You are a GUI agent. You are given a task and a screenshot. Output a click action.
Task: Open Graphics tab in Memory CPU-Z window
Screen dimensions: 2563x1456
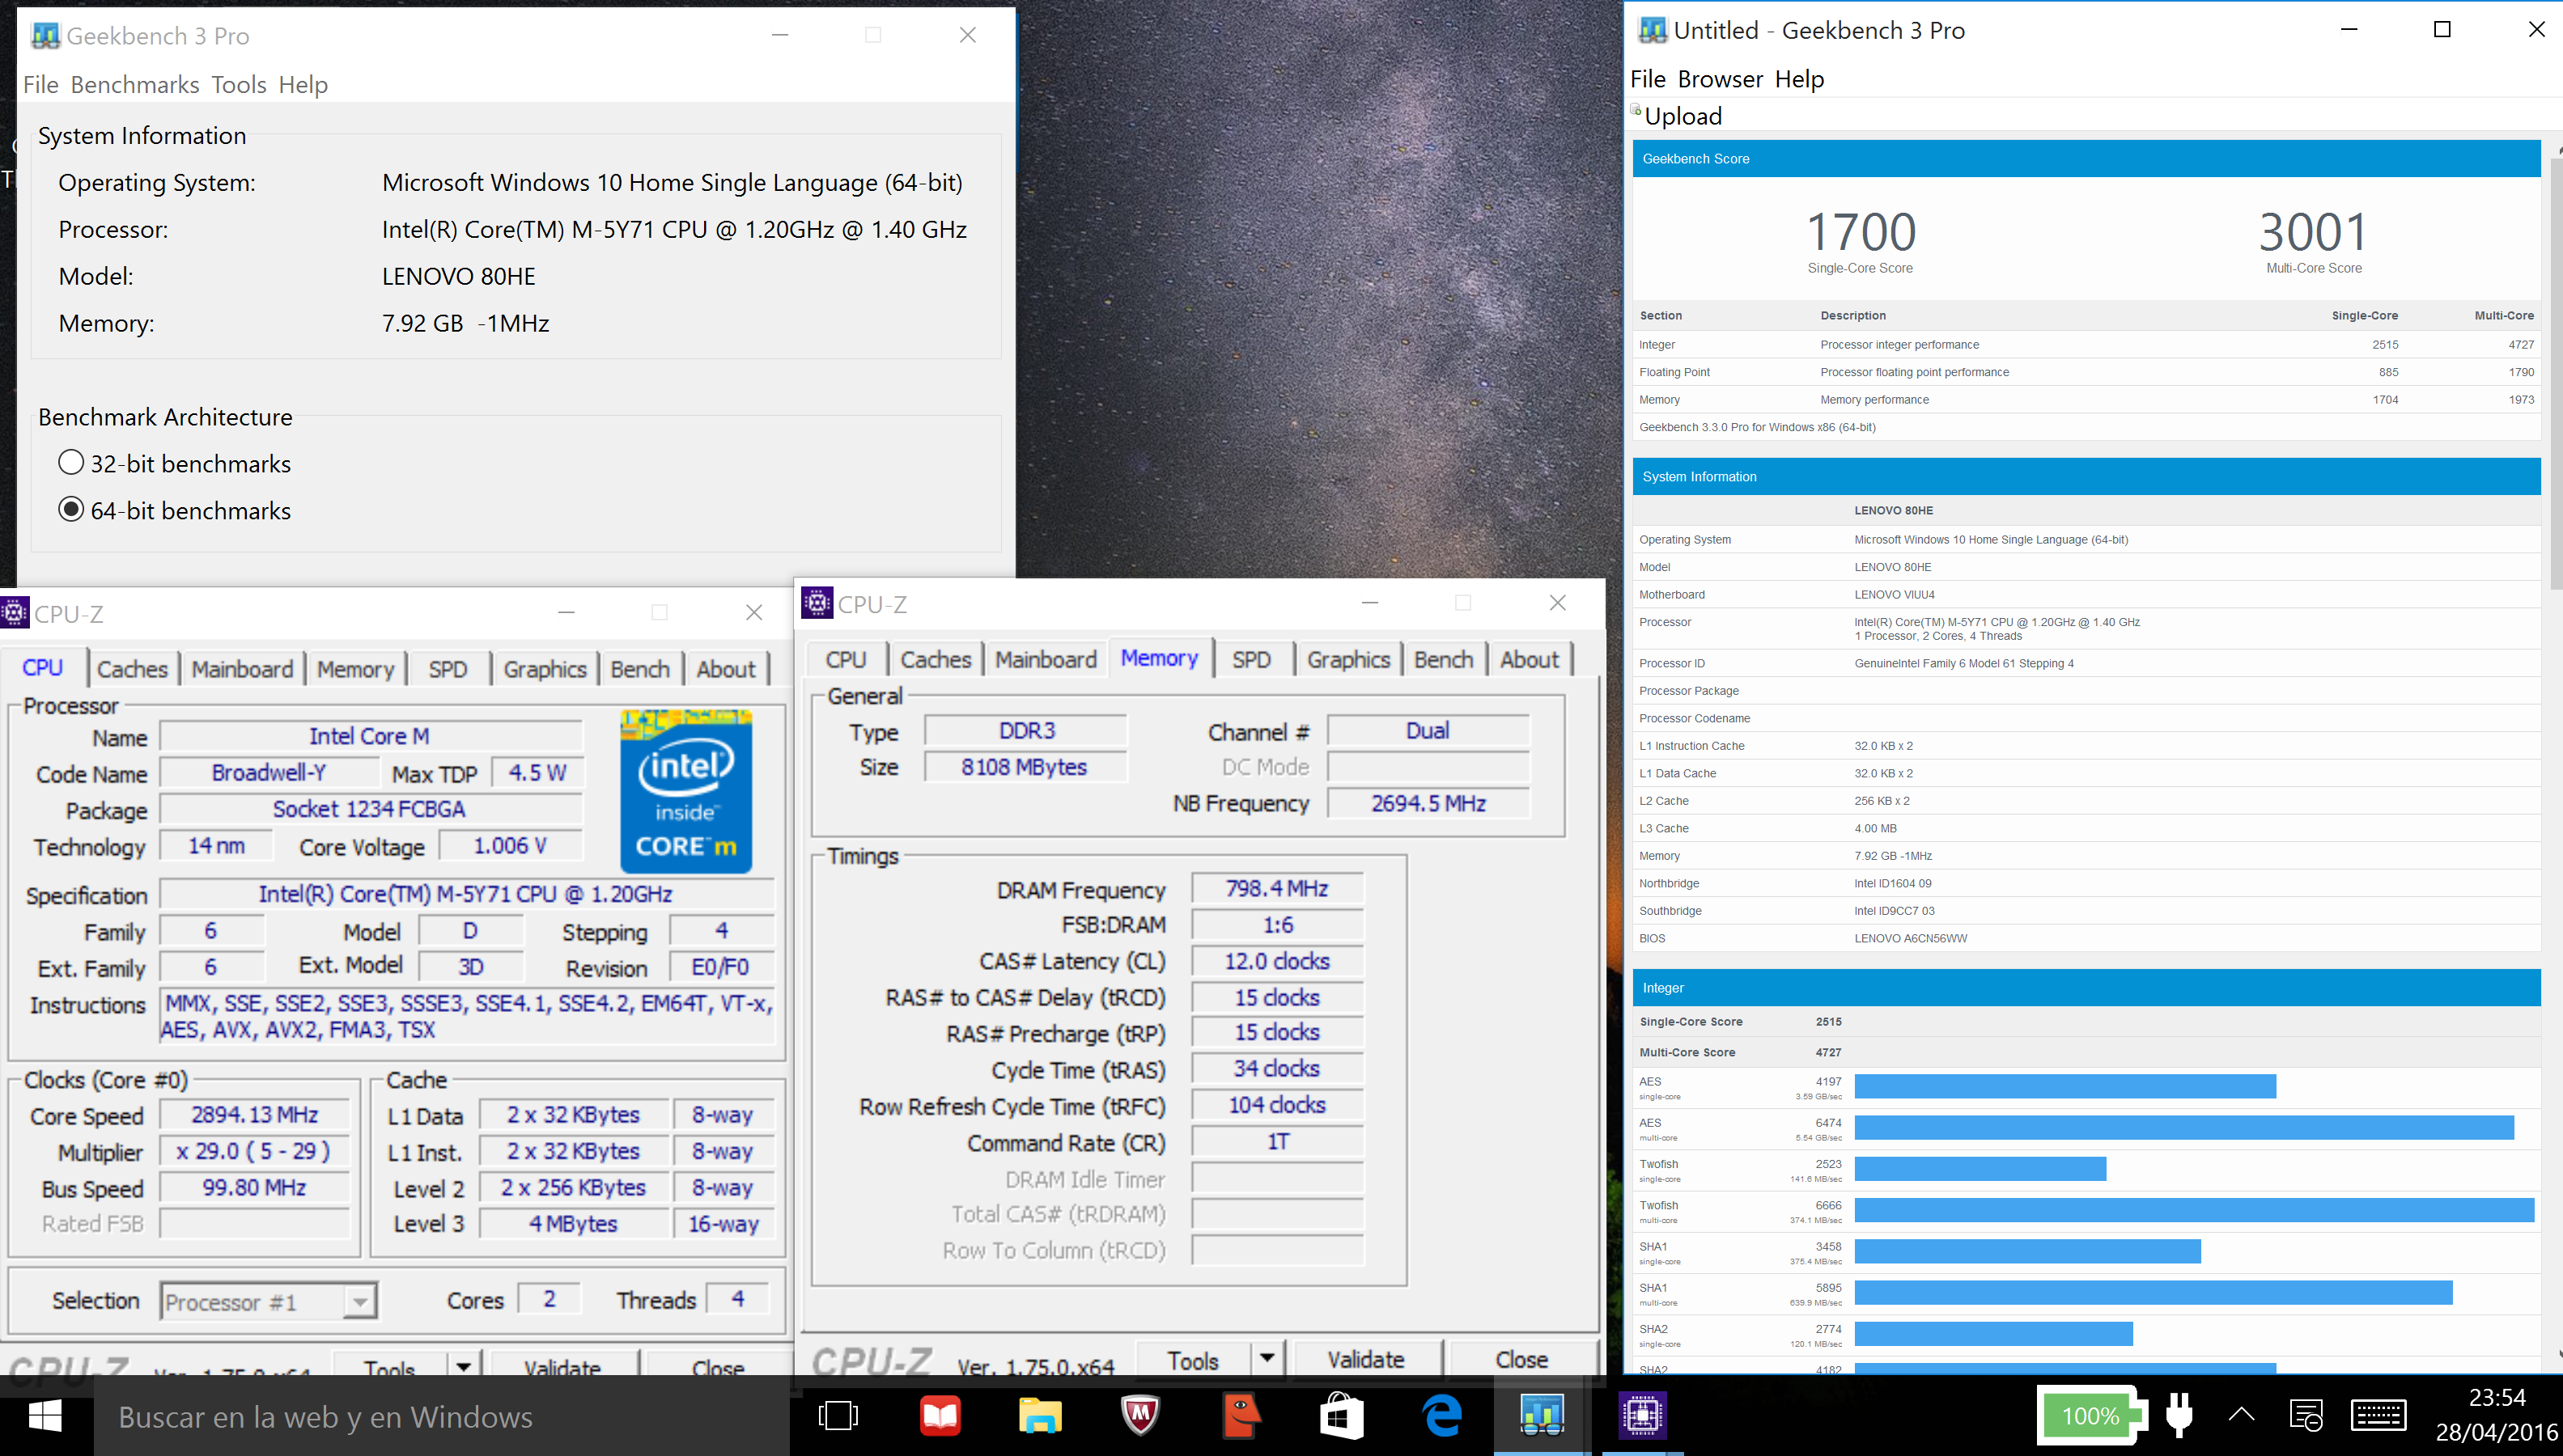pyautogui.click(x=1348, y=660)
